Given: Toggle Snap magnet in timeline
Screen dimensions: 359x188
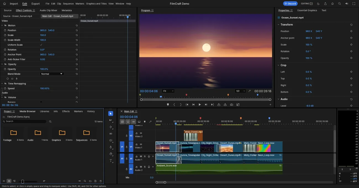Looking at the screenshot, I should 128,122.
